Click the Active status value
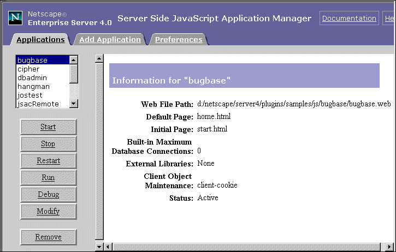 pyautogui.click(x=208, y=198)
